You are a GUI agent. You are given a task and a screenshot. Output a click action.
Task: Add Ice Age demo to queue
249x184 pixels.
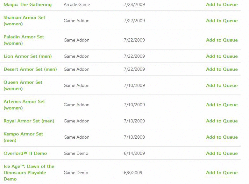tap(222, 173)
